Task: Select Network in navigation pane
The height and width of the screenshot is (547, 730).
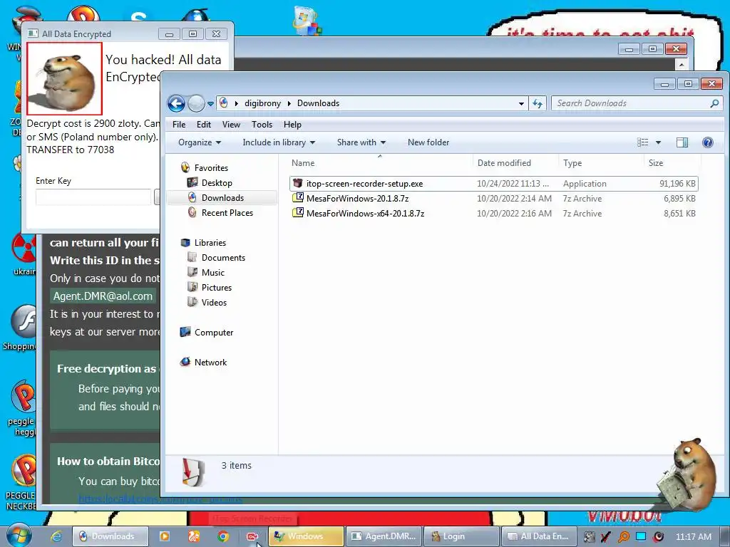Action: [x=210, y=362]
